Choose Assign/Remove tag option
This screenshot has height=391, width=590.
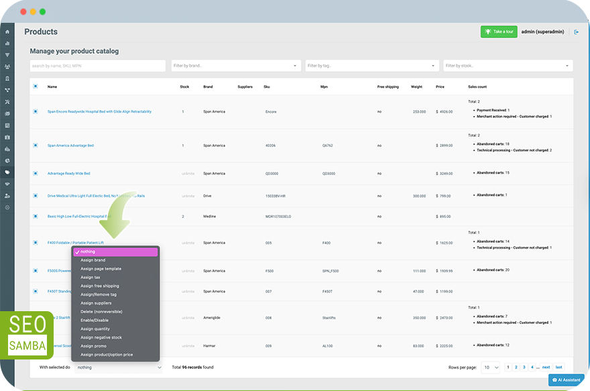pyautogui.click(x=99, y=294)
